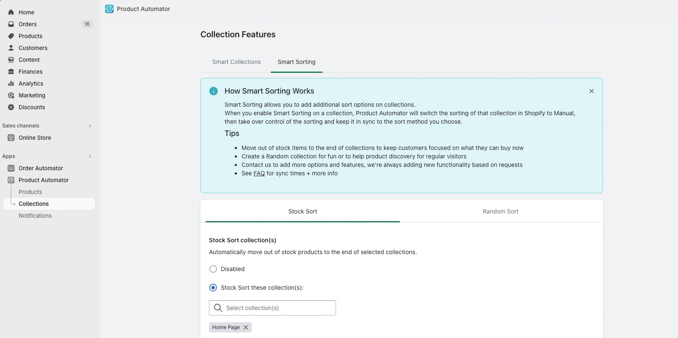The width and height of the screenshot is (678, 338).
Task: Click the Product Automator sidebar icon
Action: (11, 180)
